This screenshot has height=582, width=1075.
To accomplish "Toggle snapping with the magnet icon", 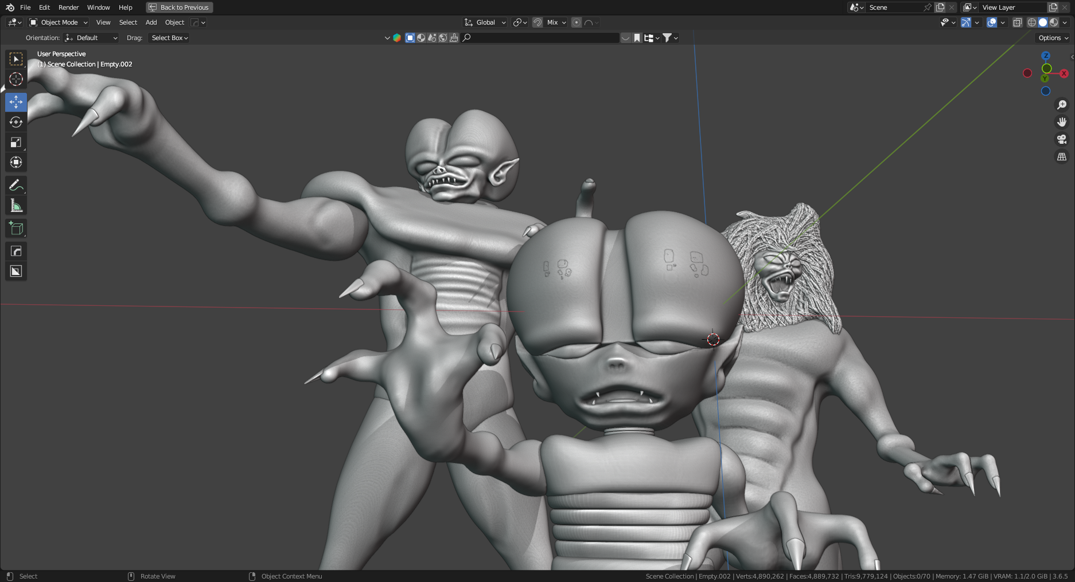I will coord(537,22).
